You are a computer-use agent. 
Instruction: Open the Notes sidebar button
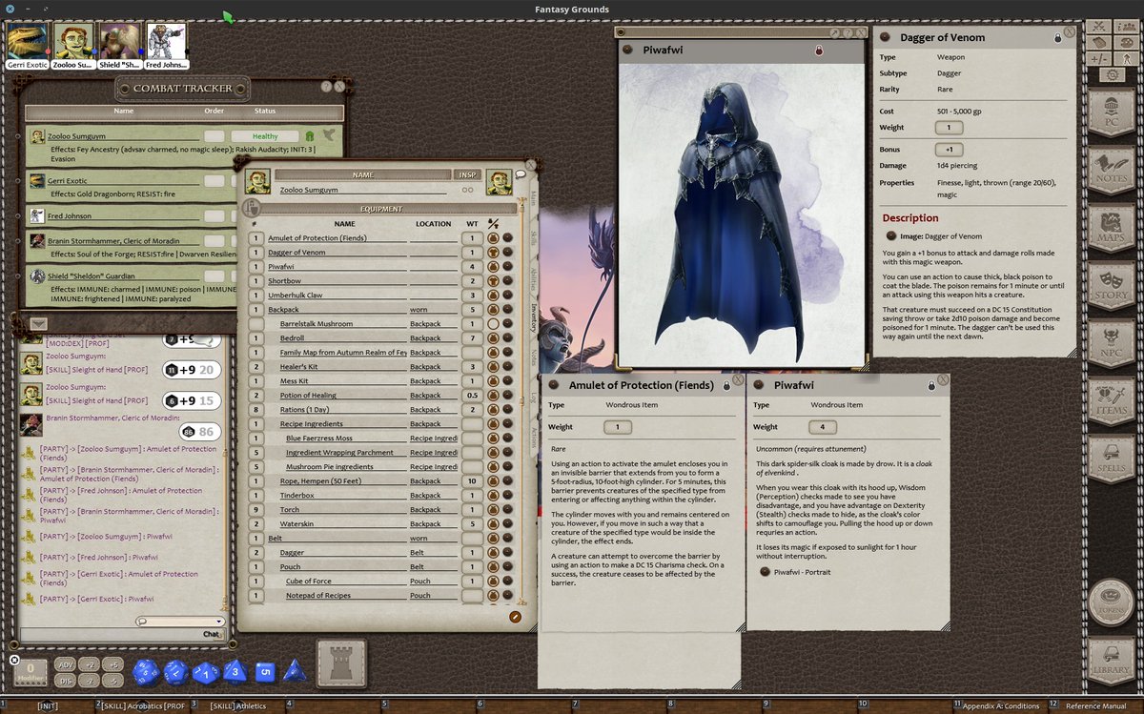click(1111, 170)
